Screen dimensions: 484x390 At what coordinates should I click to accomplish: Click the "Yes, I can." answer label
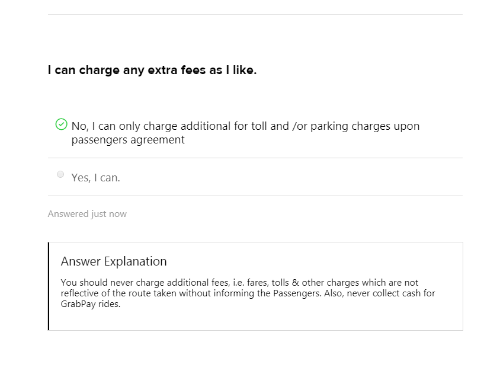coord(95,178)
